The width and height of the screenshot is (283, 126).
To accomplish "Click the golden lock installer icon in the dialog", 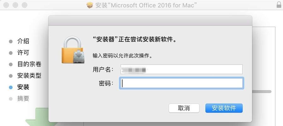I will (72, 50).
